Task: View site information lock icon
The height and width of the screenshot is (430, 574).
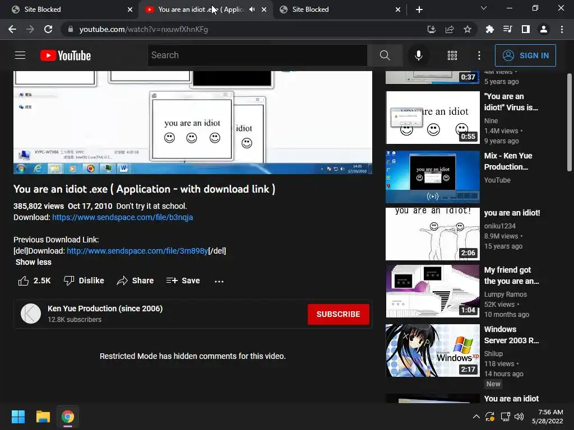Action: [71, 29]
